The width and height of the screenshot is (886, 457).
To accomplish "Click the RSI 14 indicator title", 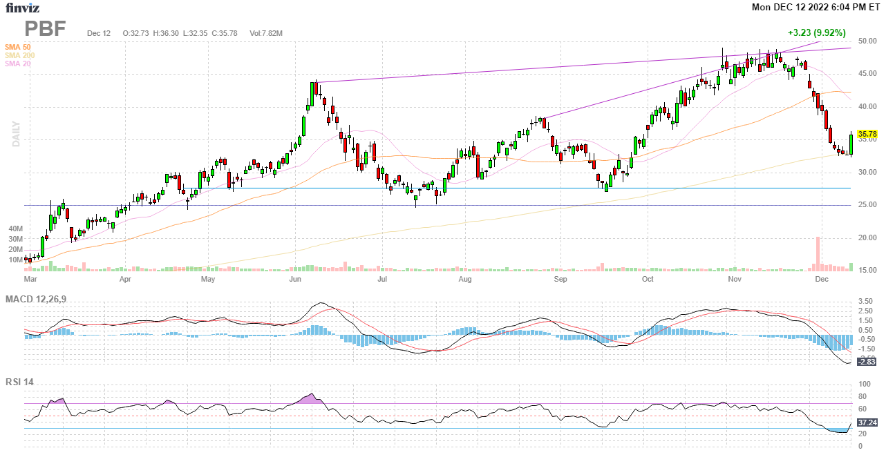I will (x=20, y=381).
